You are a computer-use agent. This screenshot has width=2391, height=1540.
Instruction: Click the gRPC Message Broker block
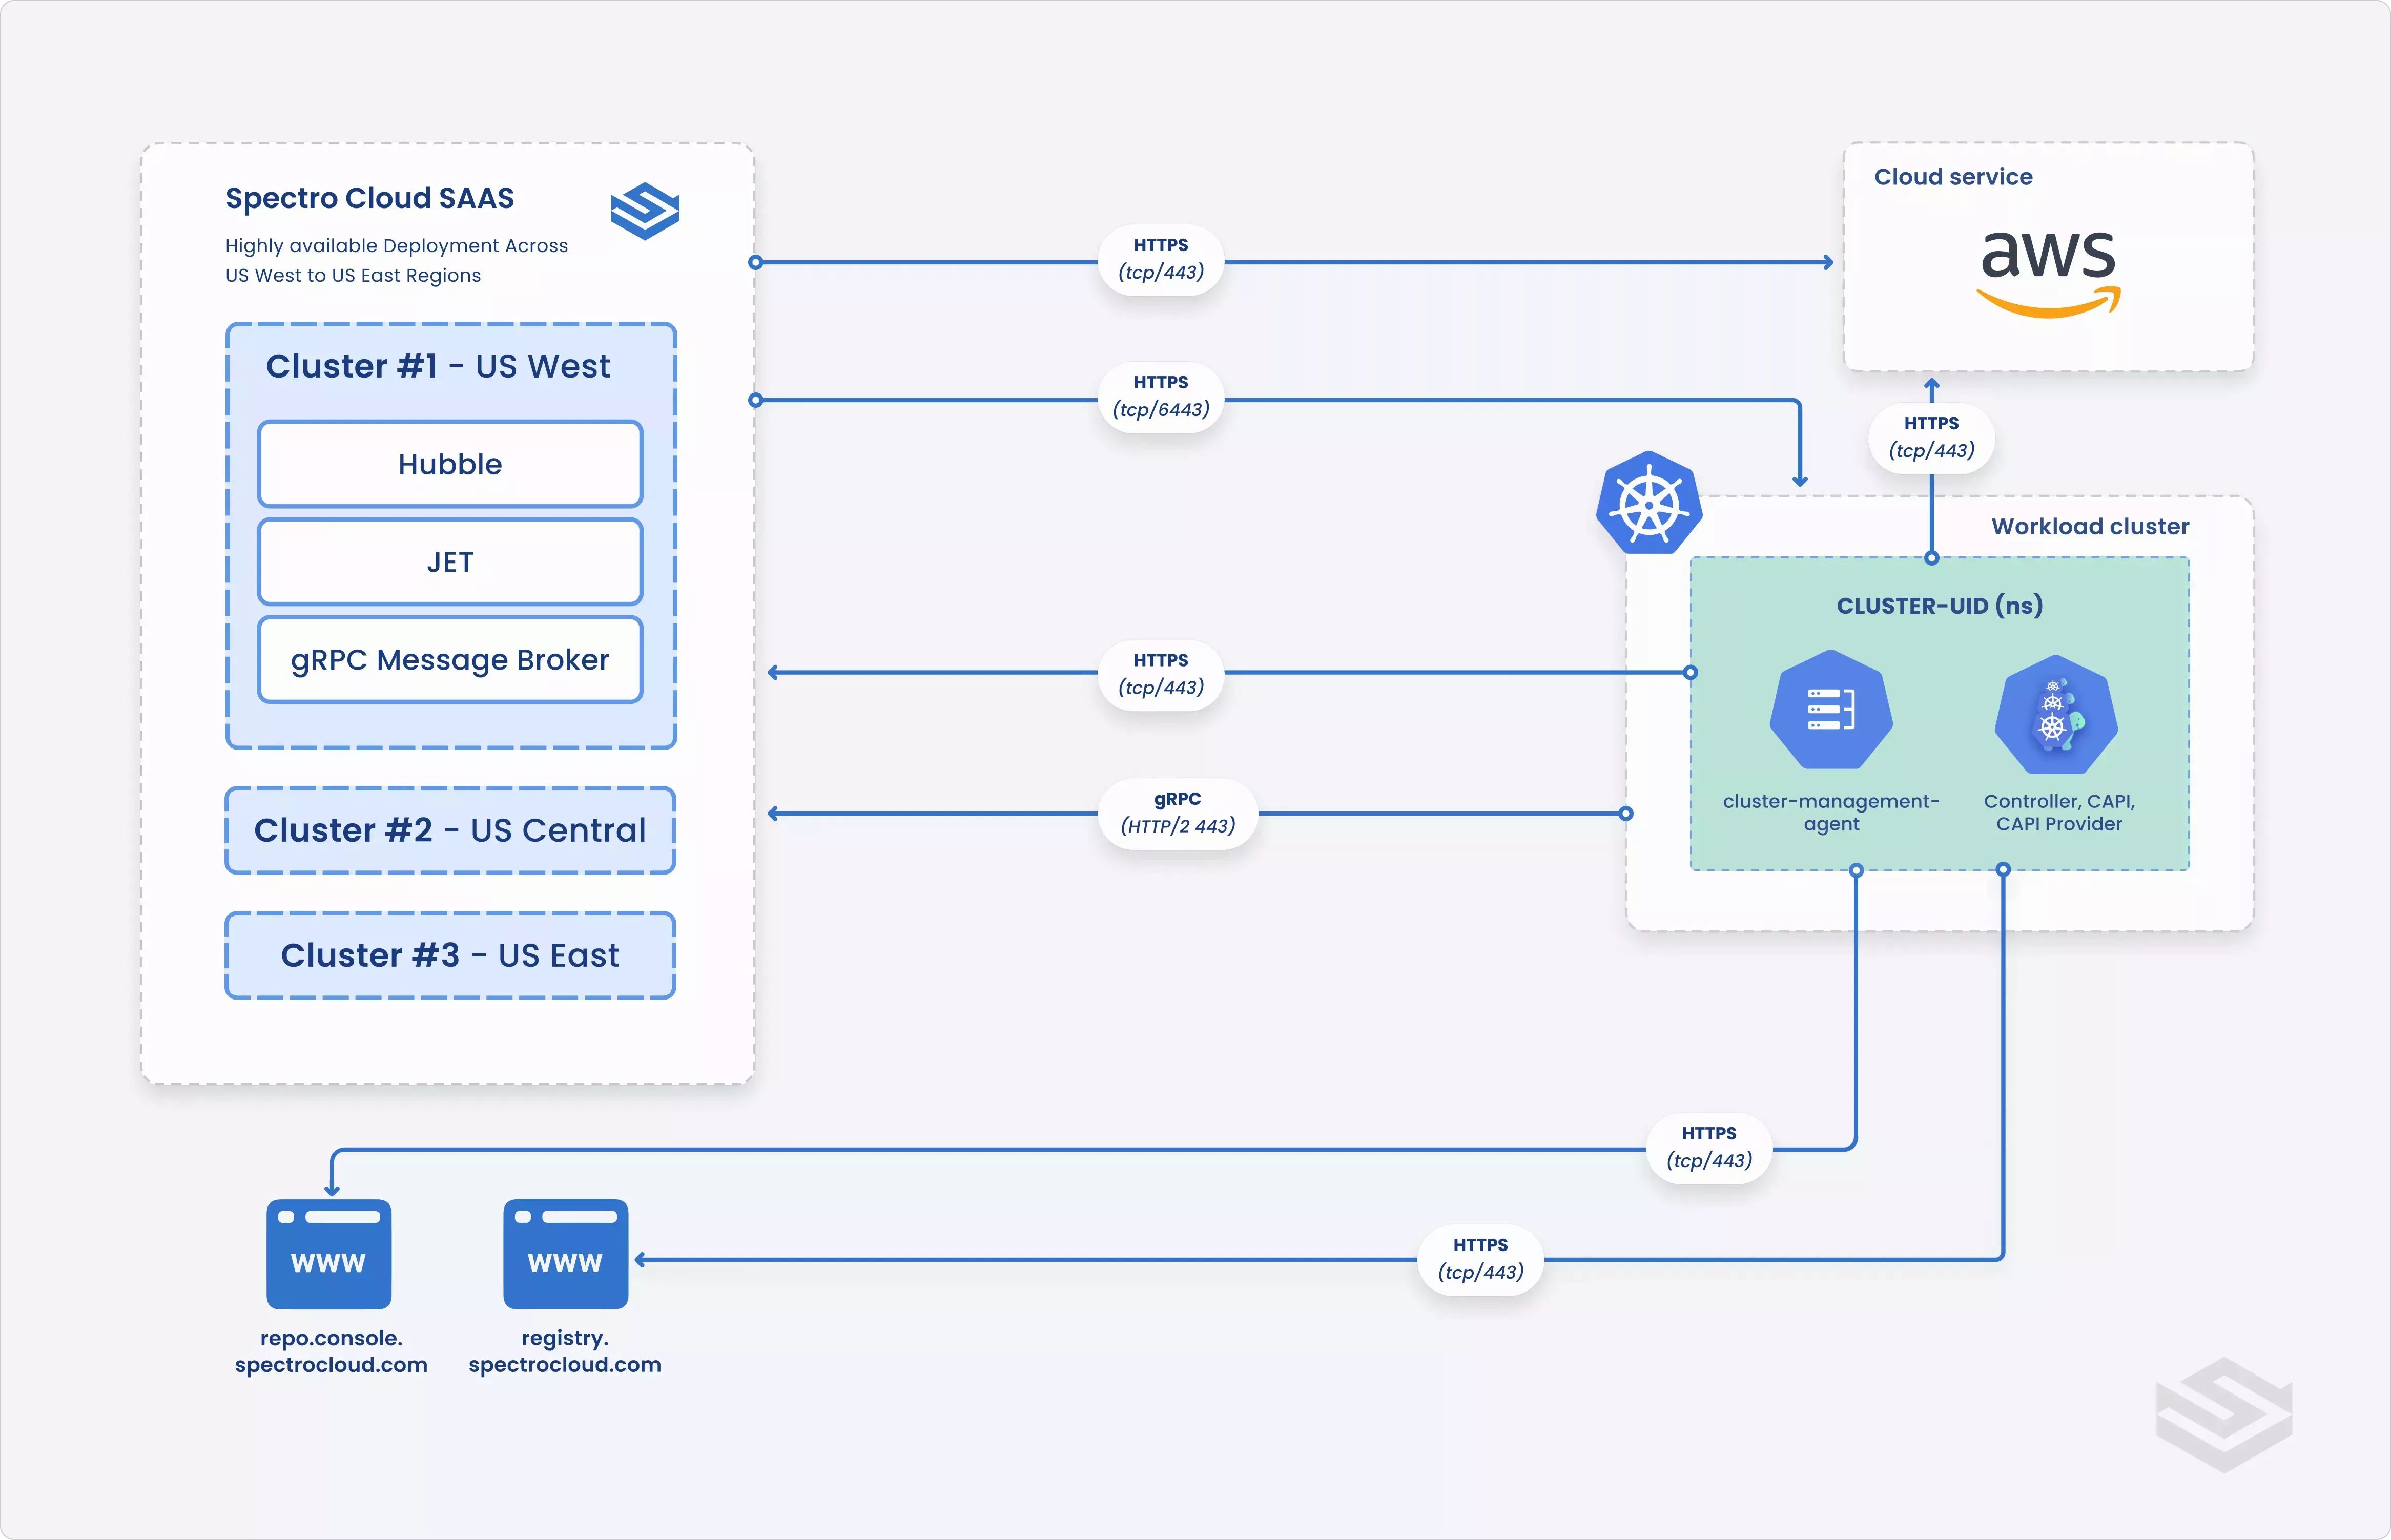coord(449,659)
